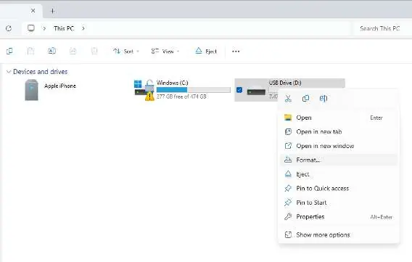Select the Apple iPhone device icon
Image resolution: width=412 pixels, height=262 pixels.
pyautogui.click(x=31, y=90)
